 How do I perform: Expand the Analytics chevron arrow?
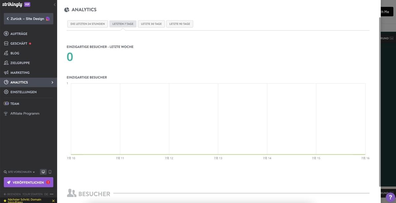tap(52, 82)
